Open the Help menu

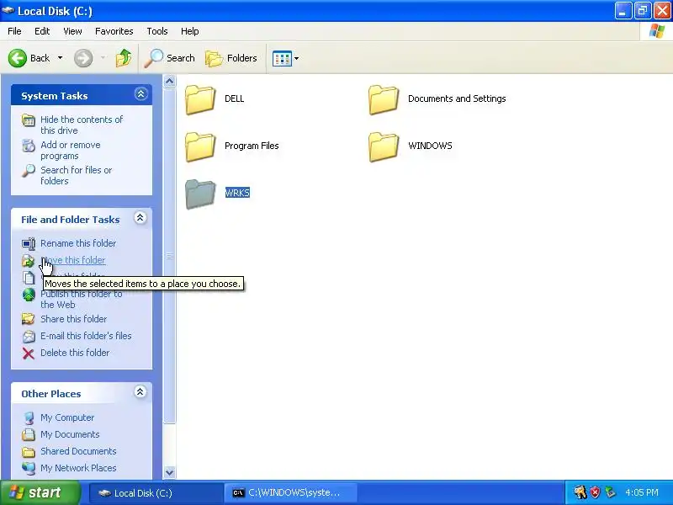pos(190,31)
